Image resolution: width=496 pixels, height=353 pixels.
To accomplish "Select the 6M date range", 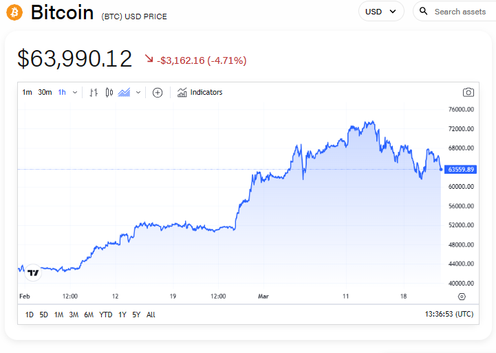I will 89,315.
